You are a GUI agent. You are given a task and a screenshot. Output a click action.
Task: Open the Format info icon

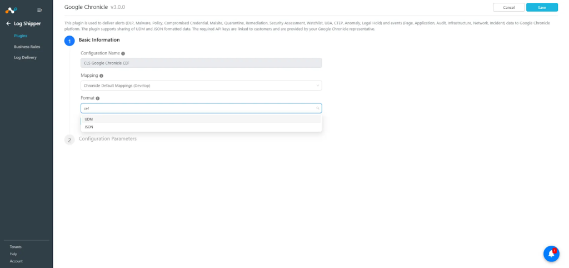point(98,98)
